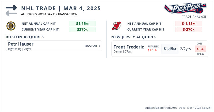Click the NHL Trade Mar 4, 2025 title
The height and width of the screenshot is (112, 214).
coord(61,8)
